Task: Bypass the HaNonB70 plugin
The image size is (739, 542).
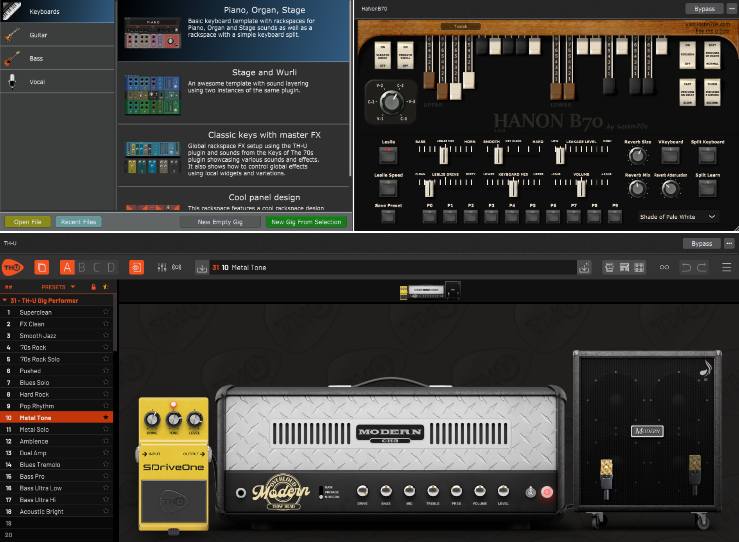Action: [x=704, y=9]
